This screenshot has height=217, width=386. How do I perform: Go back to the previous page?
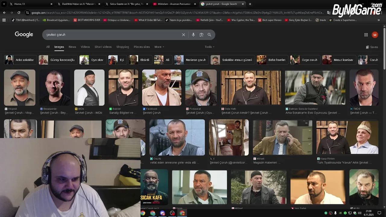4,13
